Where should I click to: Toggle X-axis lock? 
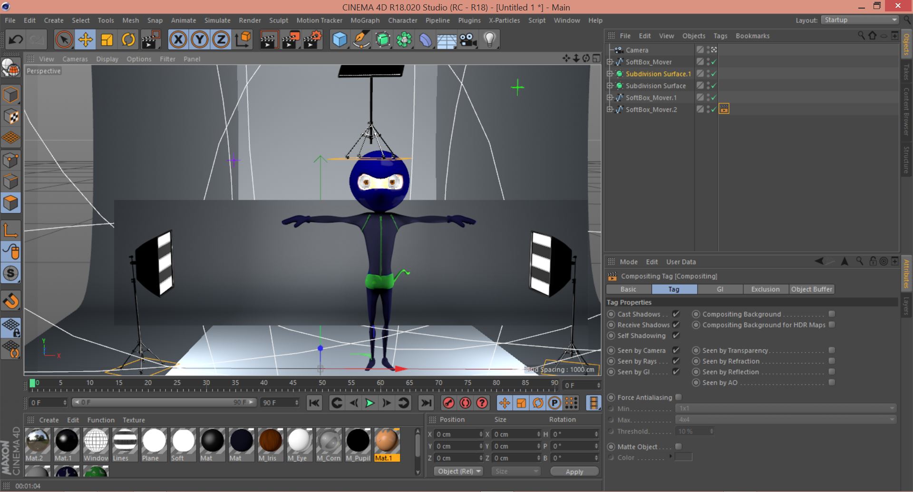coord(178,40)
